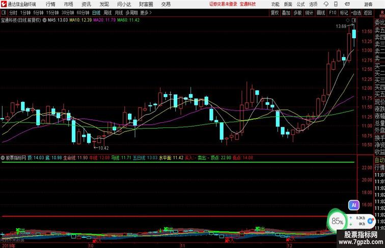Image resolution: width=385 pixels, height=248 pixels.
Task: Click 证券交易未登录 login notice
Action: 223,4
